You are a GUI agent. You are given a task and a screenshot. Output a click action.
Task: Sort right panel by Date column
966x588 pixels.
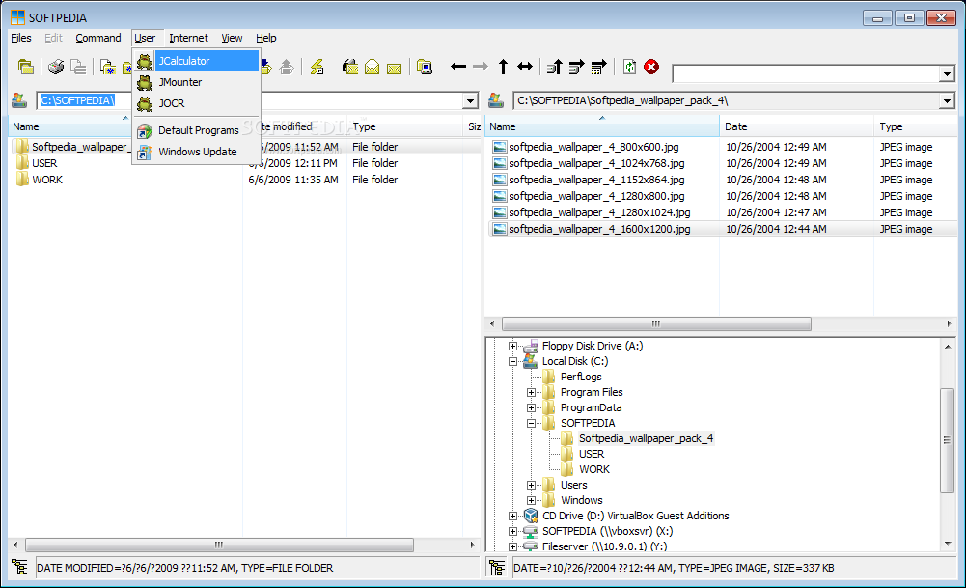(x=797, y=126)
